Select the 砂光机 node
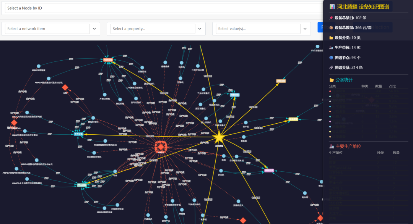Image resolution: width=413 pixels, height=224 pixels. click(221, 171)
